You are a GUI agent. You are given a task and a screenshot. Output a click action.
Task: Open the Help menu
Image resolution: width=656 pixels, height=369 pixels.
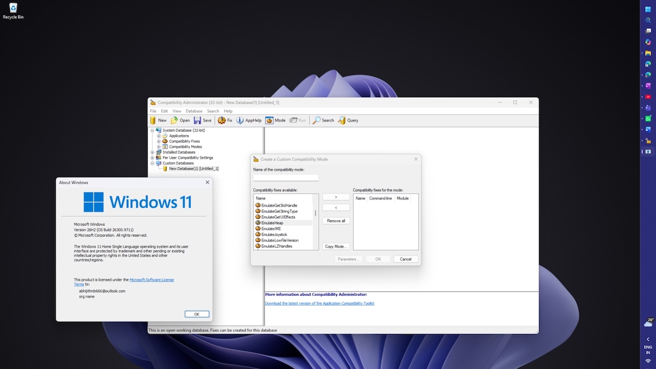(x=228, y=111)
